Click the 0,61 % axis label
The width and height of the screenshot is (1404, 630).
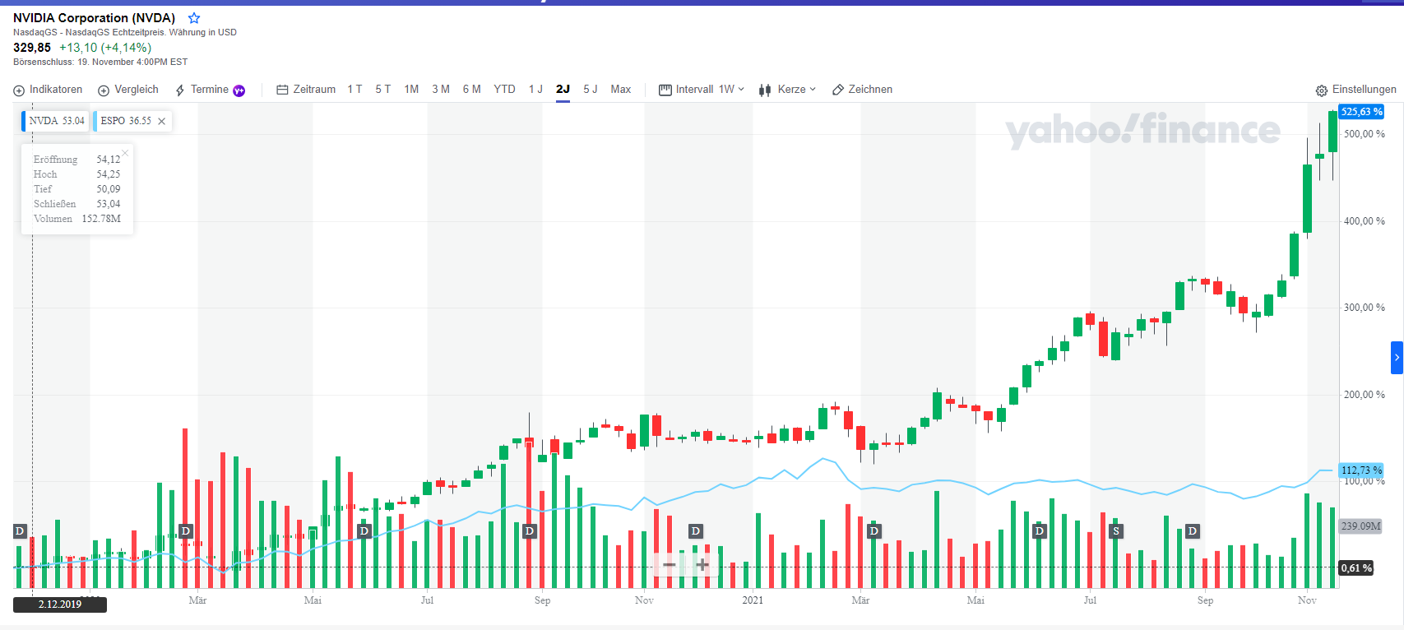pos(1356,568)
